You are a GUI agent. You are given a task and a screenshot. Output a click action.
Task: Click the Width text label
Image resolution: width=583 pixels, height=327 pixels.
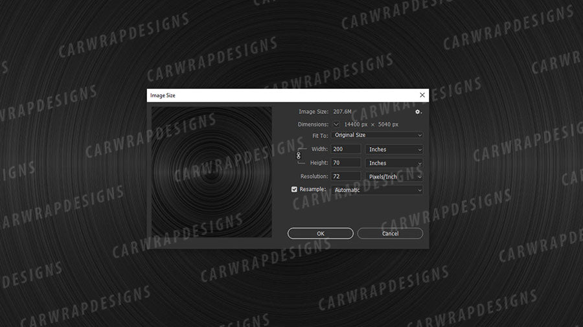319,150
